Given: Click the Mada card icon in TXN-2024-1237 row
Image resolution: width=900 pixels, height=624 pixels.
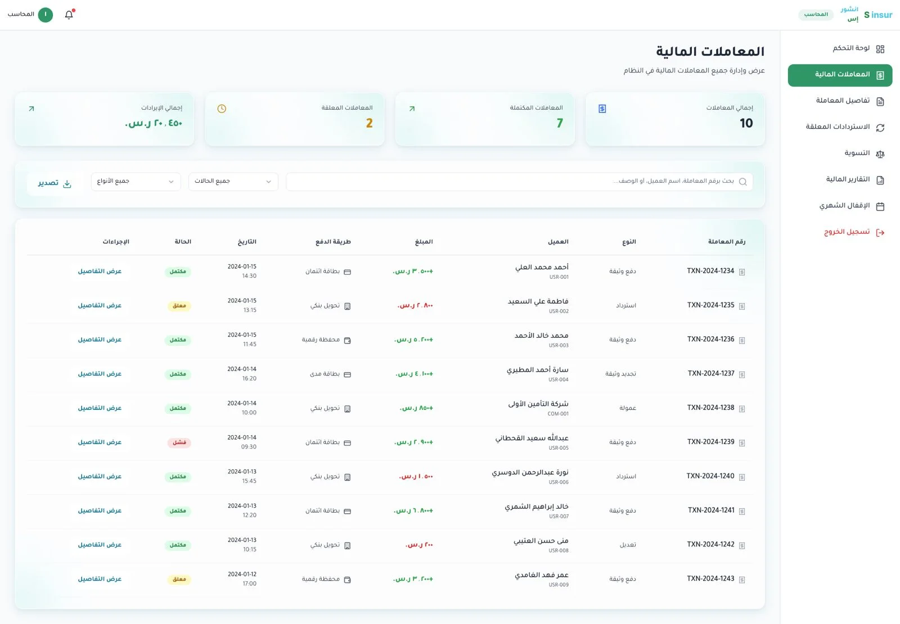Looking at the screenshot, I should pyautogui.click(x=347, y=374).
